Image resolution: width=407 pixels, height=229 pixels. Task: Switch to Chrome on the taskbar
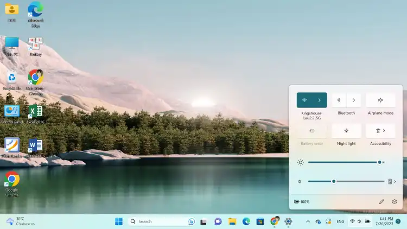click(x=275, y=221)
